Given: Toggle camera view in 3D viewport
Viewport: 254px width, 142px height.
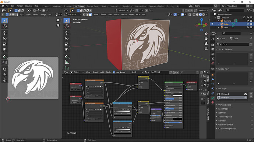Looking at the screenshot, I should [206, 44].
